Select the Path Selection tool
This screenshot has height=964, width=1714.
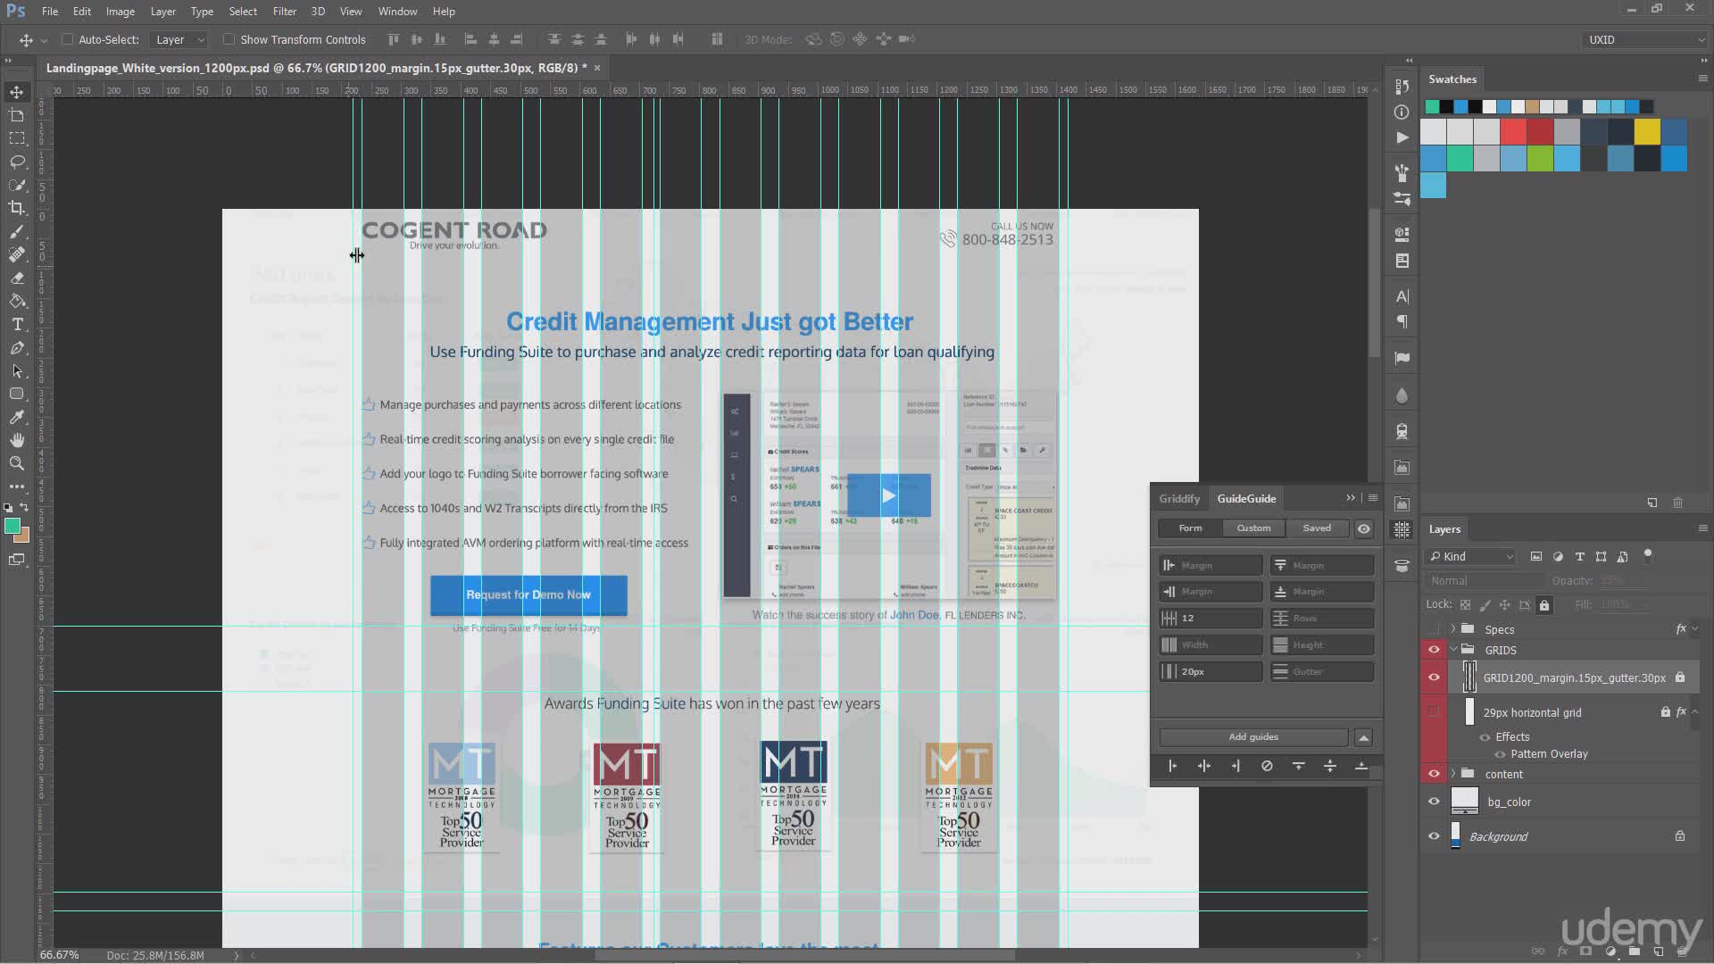[17, 370]
